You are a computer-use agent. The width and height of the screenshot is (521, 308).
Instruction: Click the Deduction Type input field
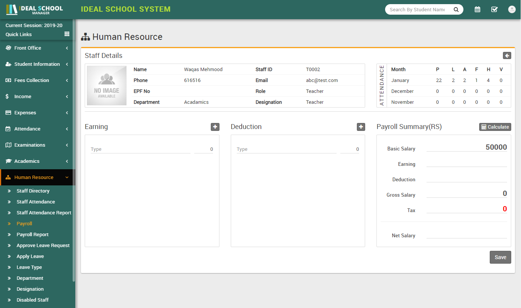[x=286, y=149]
